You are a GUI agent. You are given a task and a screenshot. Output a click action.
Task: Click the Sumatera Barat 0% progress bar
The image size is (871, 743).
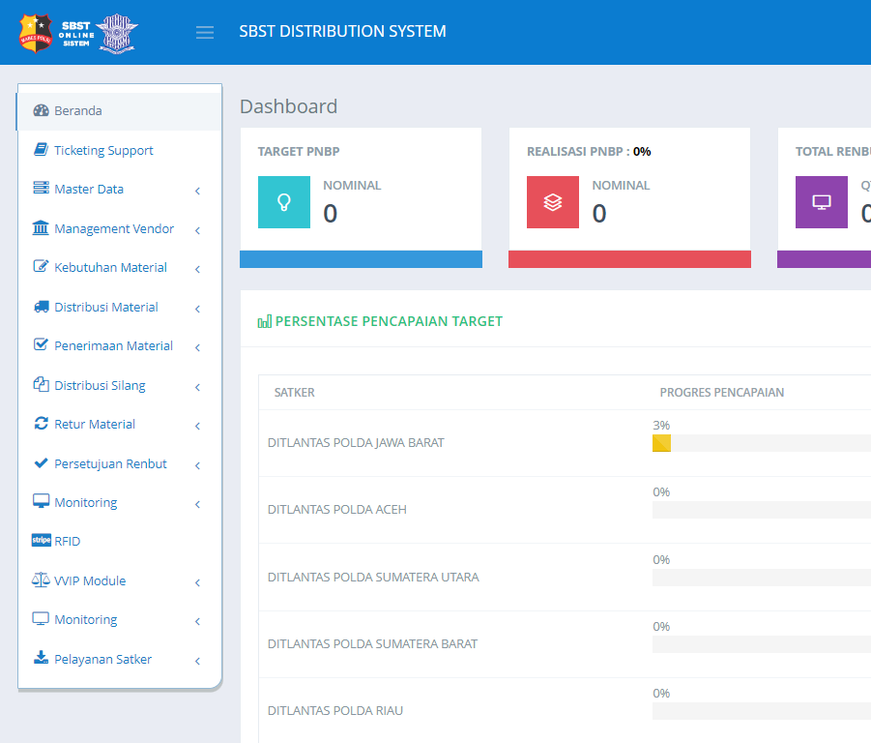tap(762, 644)
